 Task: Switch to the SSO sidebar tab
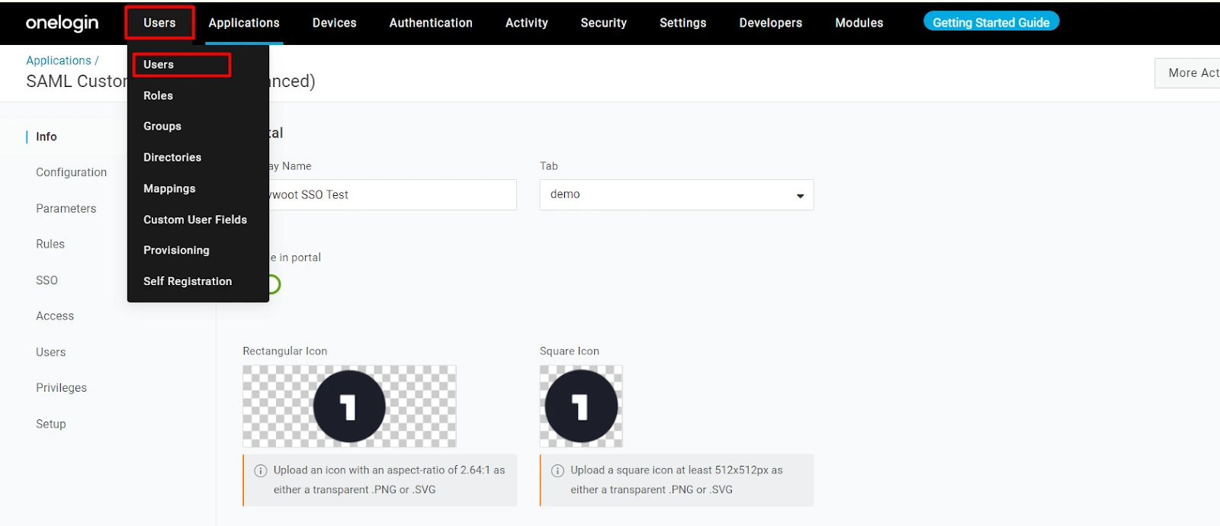point(47,280)
